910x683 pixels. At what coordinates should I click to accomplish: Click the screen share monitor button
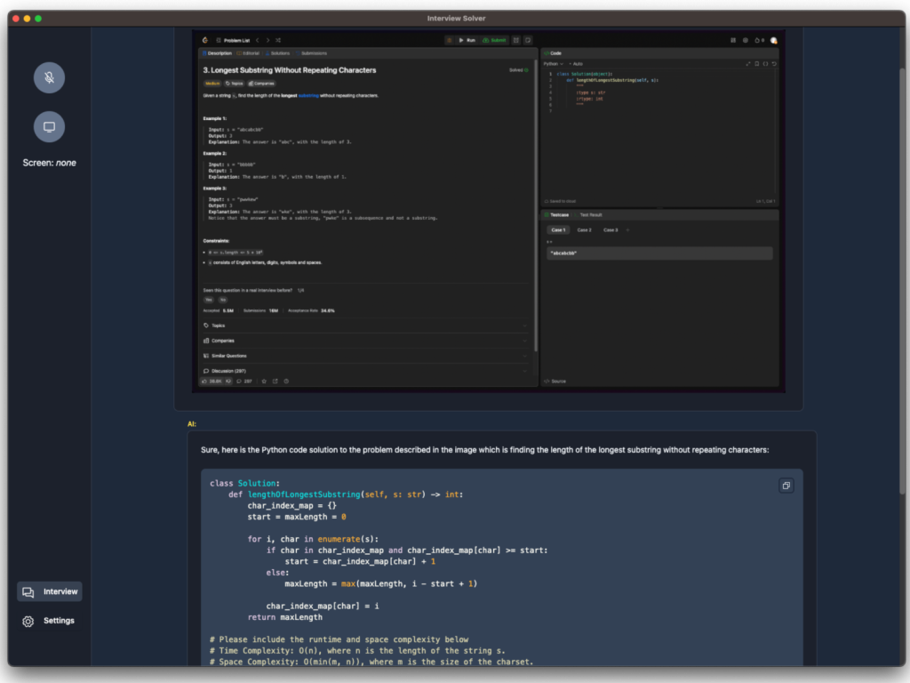click(x=49, y=126)
